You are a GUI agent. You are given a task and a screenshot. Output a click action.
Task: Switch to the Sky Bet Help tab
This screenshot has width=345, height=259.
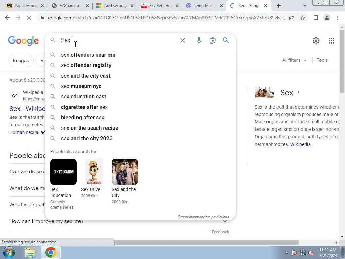point(159,6)
